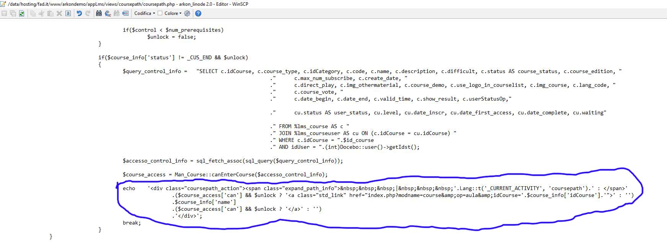The height and width of the screenshot is (244, 667).
Task: Open the Replace text tool
Action: 108,13
